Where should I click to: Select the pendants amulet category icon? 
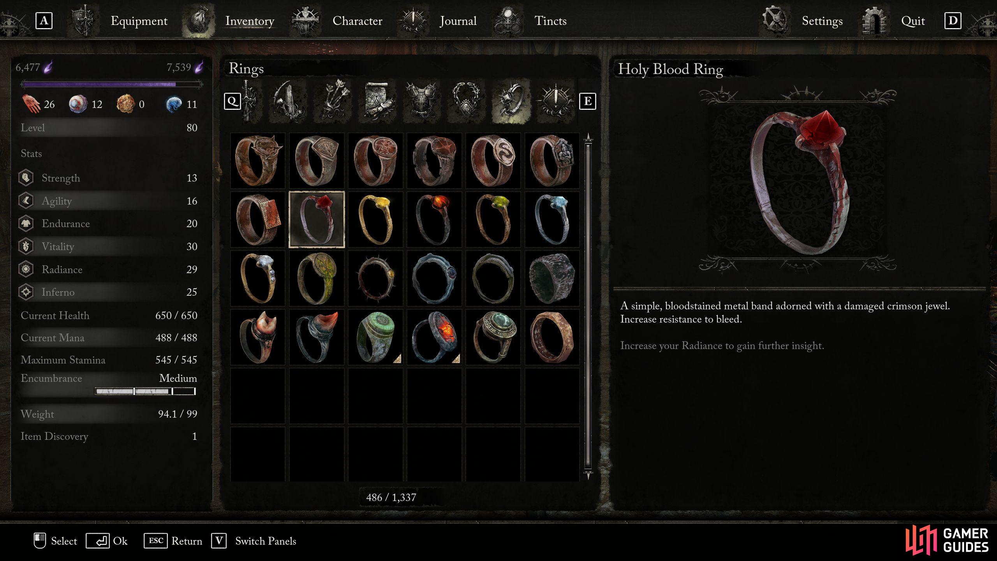[467, 101]
